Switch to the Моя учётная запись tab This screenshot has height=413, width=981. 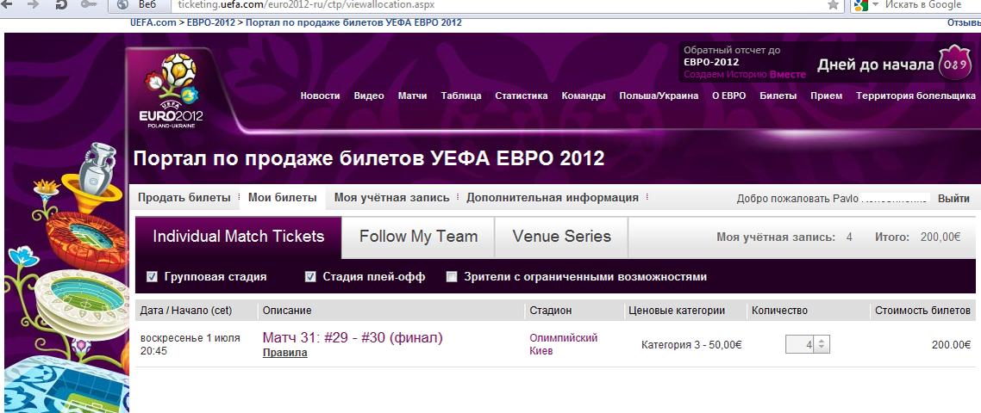pyautogui.click(x=391, y=197)
